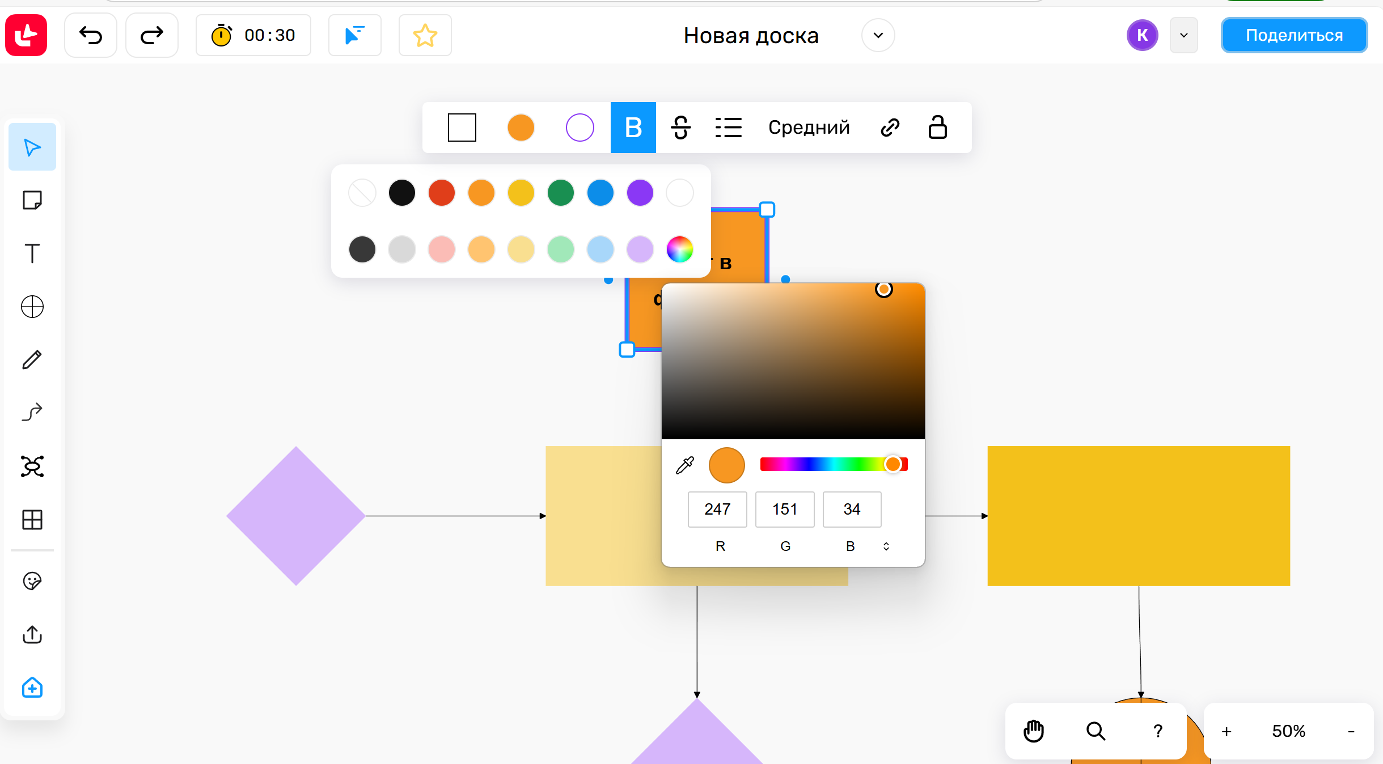
Task: Open the 00:30 timer
Action: 253,35
